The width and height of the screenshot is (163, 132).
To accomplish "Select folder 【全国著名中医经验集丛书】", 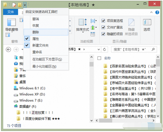I will tap(129, 105).
